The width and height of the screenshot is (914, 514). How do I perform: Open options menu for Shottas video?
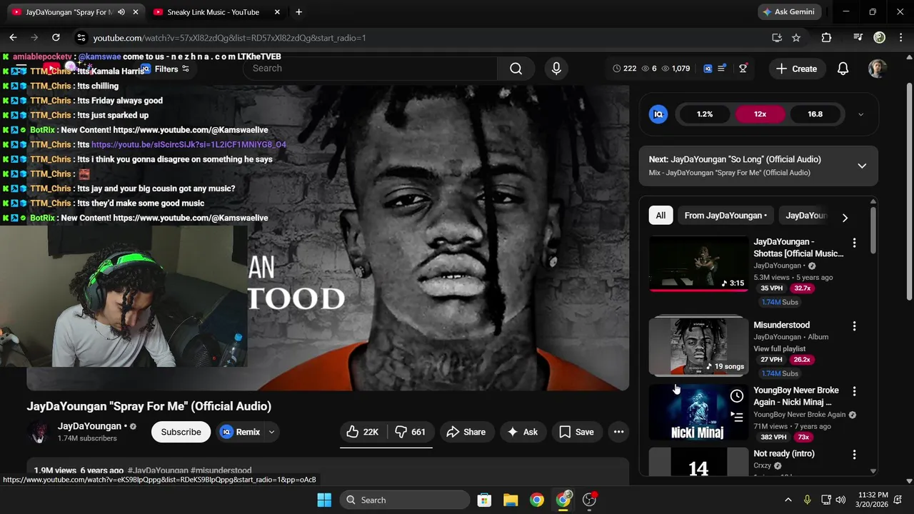tap(854, 243)
